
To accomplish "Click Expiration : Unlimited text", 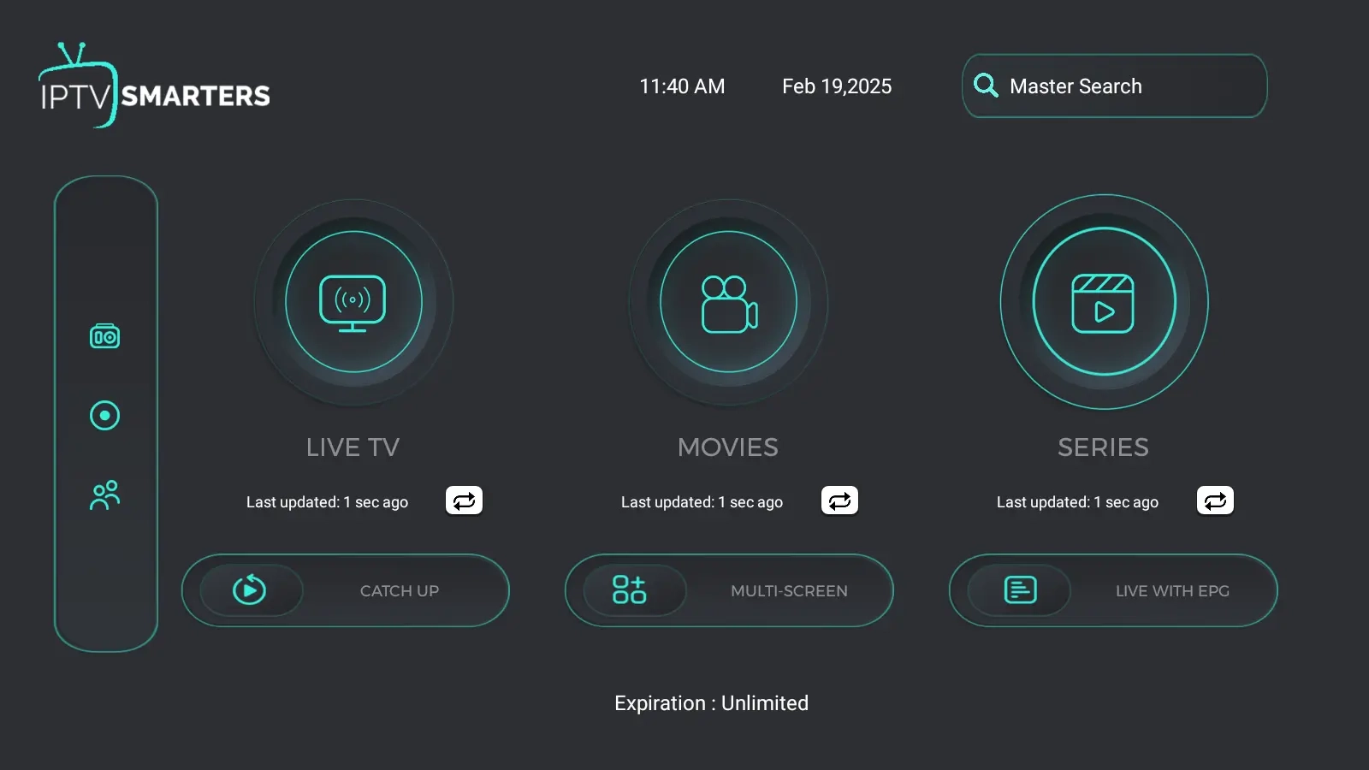I will (x=711, y=703).
